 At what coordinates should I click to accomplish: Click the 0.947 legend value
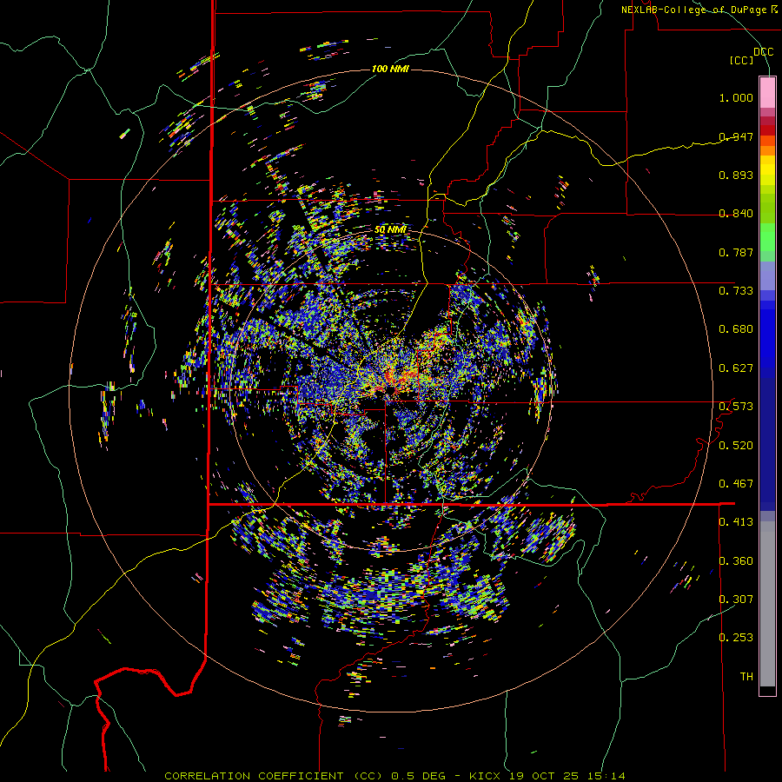736,136
